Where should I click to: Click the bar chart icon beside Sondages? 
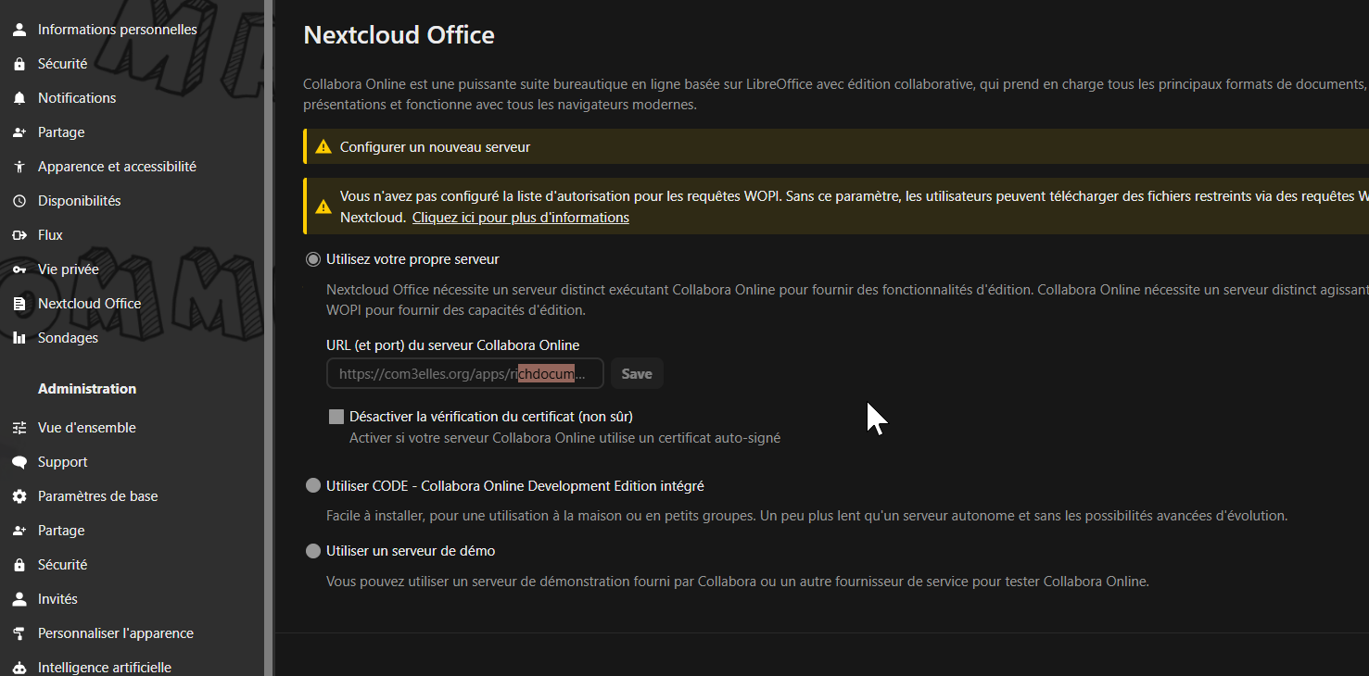click(19, 338)
